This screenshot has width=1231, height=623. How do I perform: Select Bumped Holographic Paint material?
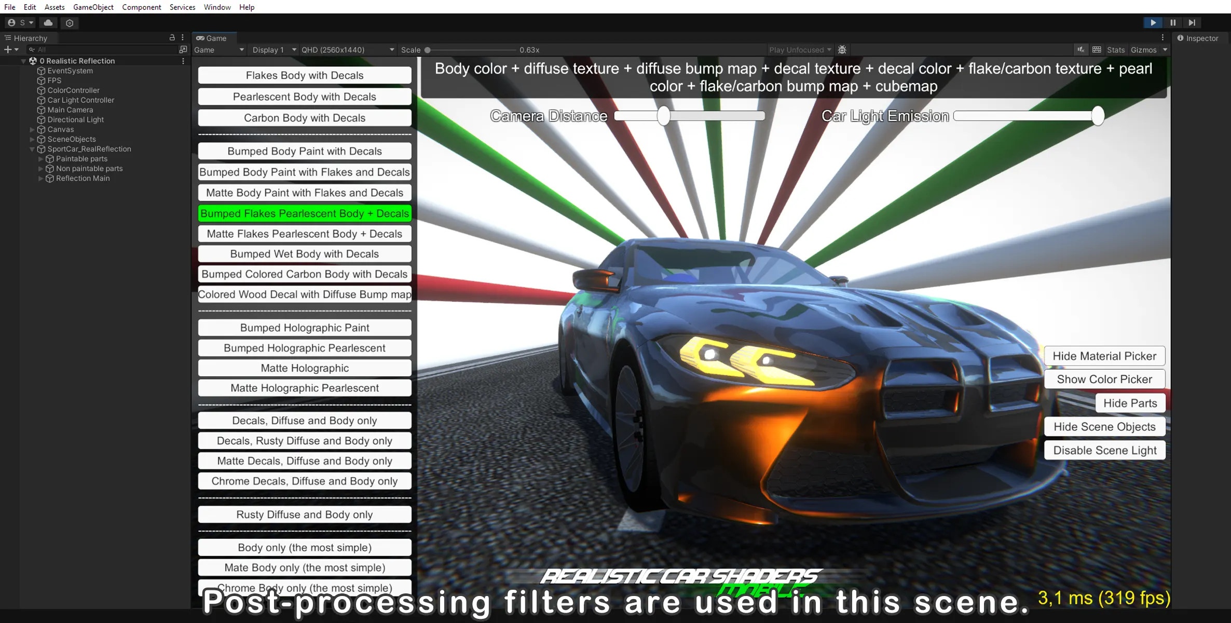point(305,328)
